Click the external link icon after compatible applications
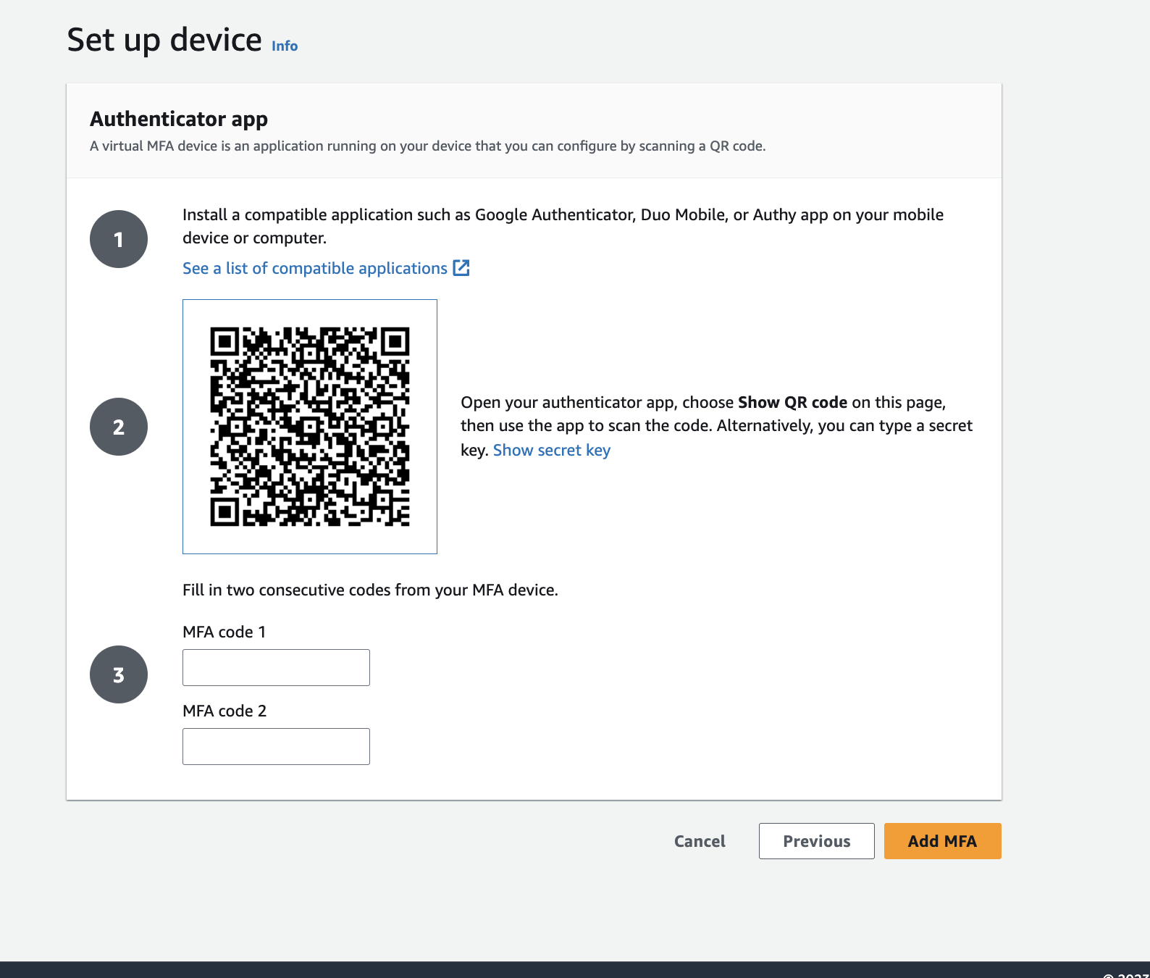The width and height of the screenshot is (1150, 978). click(461, 268)
